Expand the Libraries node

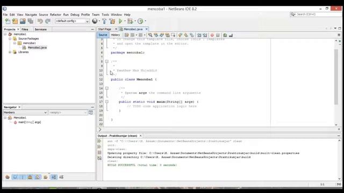click(10, 52)
